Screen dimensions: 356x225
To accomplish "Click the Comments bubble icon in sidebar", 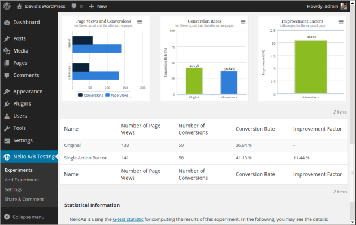I will (x=7, y=75).
